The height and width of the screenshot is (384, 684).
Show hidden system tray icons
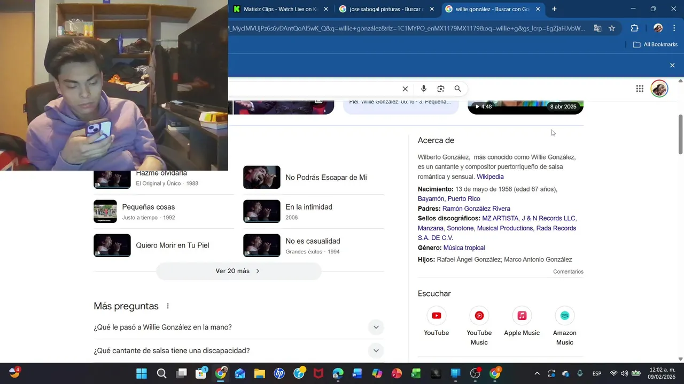point(537,373)
